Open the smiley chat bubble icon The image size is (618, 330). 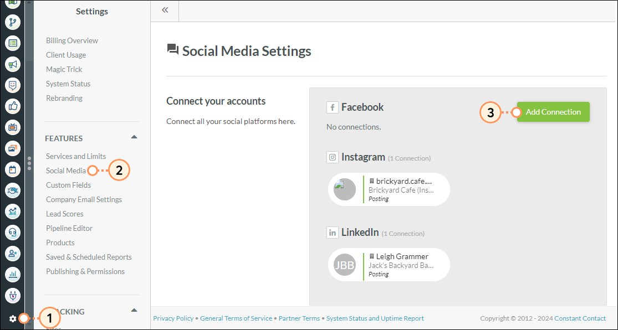(x=13, y=85)
